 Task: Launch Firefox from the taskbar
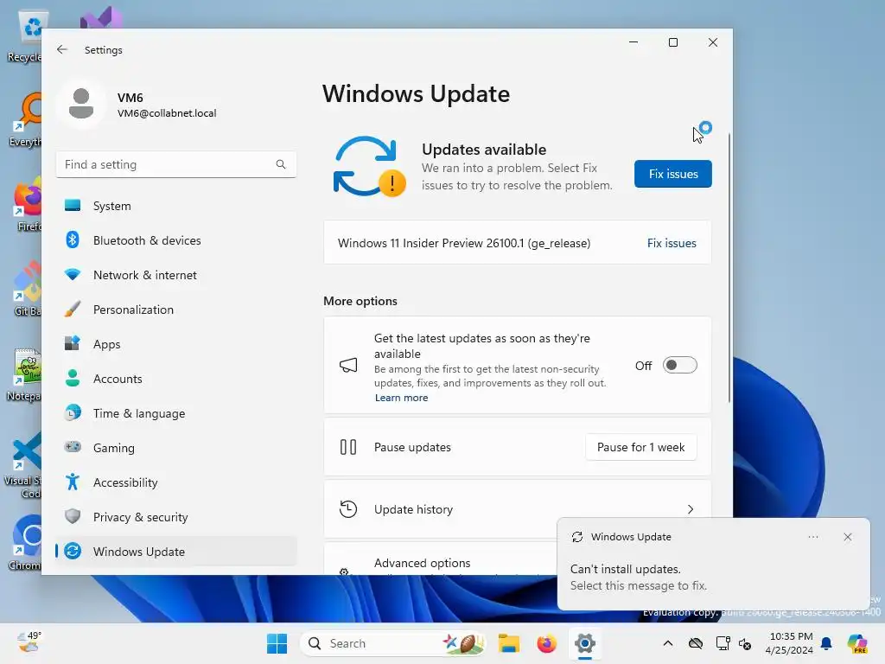pos(546,643)
